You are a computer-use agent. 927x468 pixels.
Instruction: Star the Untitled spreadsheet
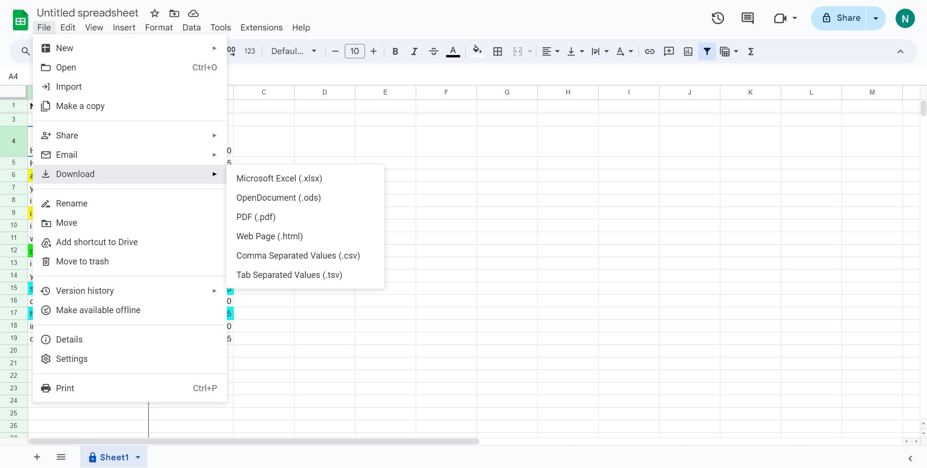154,13
